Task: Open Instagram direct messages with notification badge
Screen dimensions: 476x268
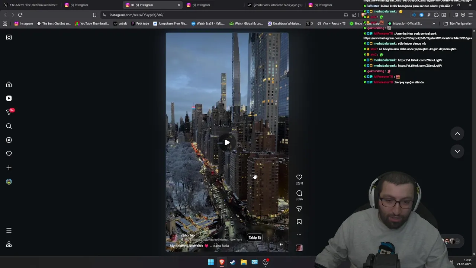Action: click(9, 112)
